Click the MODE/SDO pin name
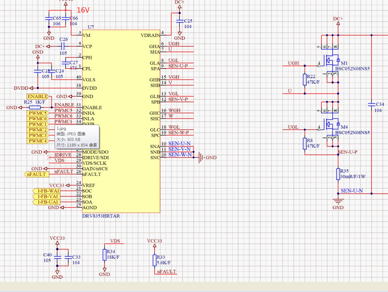 (96, 152)
